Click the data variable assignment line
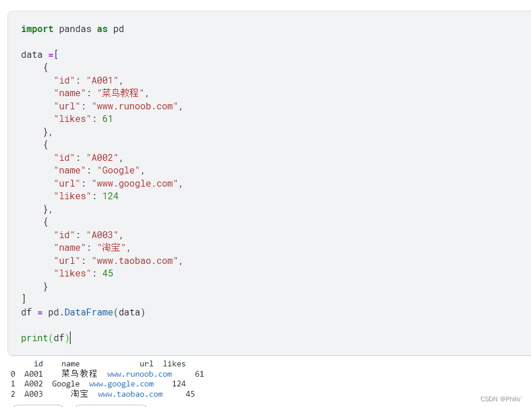Viewport: 531px width, 407px height. pos(40,55)
